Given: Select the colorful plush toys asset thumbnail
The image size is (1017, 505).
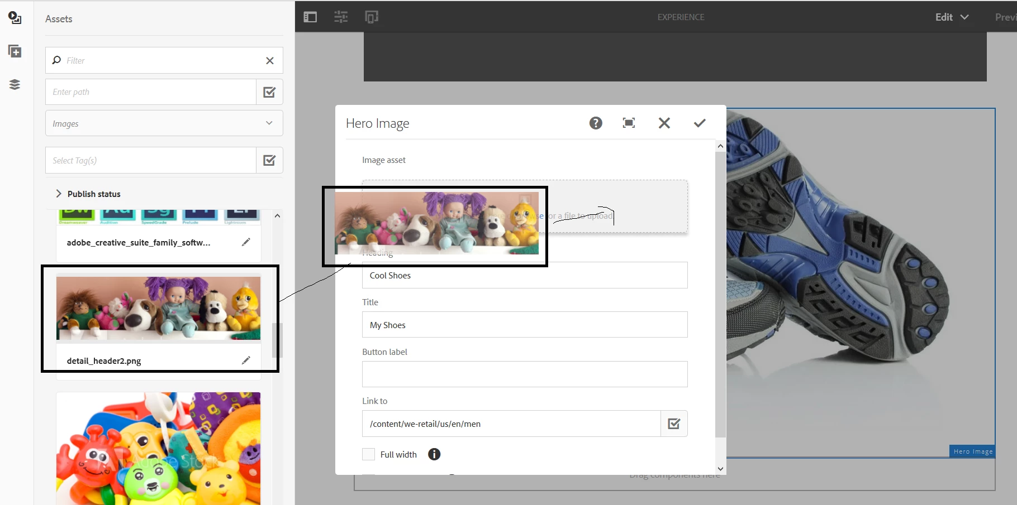Looking at the screenshot, I should click(158, 449).
